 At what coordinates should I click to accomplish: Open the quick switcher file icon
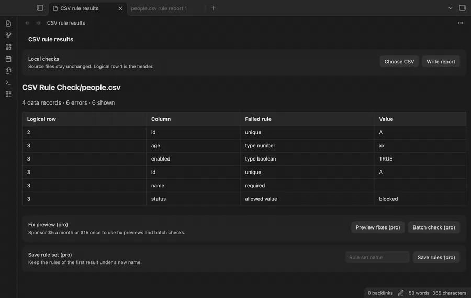(8, 24)
